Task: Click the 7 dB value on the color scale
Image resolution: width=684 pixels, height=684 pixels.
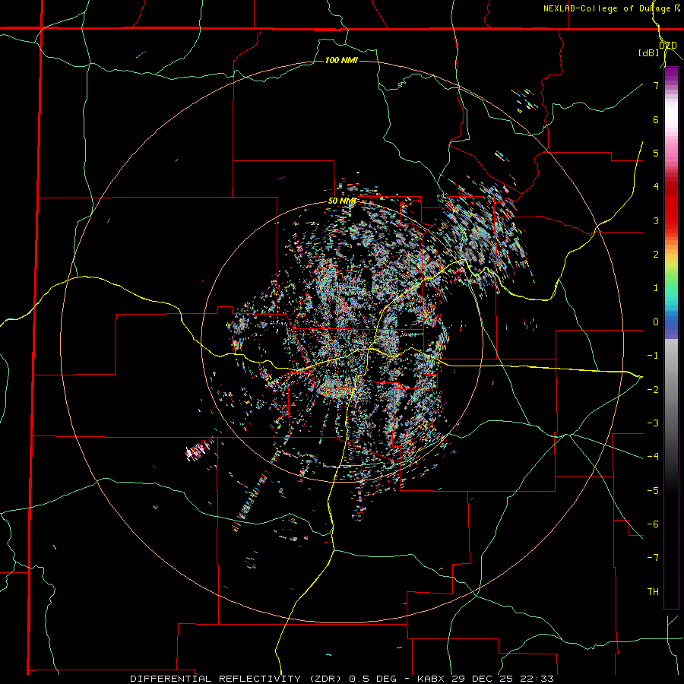Action: tap(656, 85)
